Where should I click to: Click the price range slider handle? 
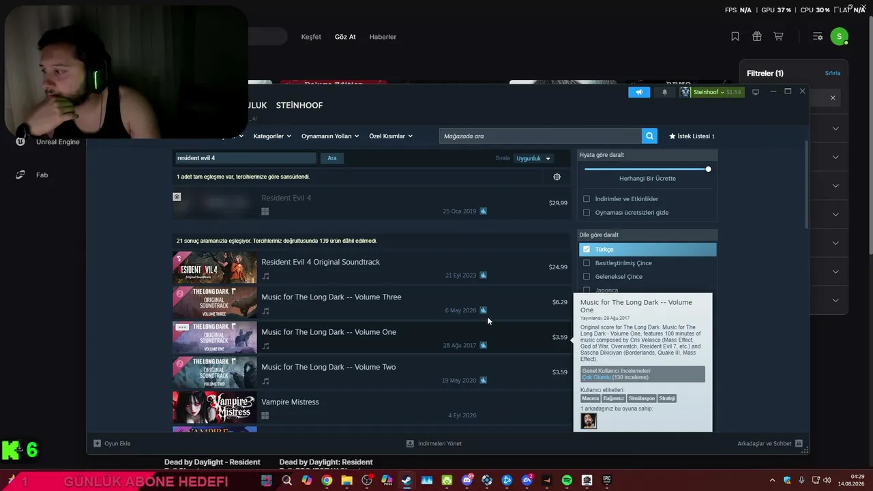pos(708,169)
